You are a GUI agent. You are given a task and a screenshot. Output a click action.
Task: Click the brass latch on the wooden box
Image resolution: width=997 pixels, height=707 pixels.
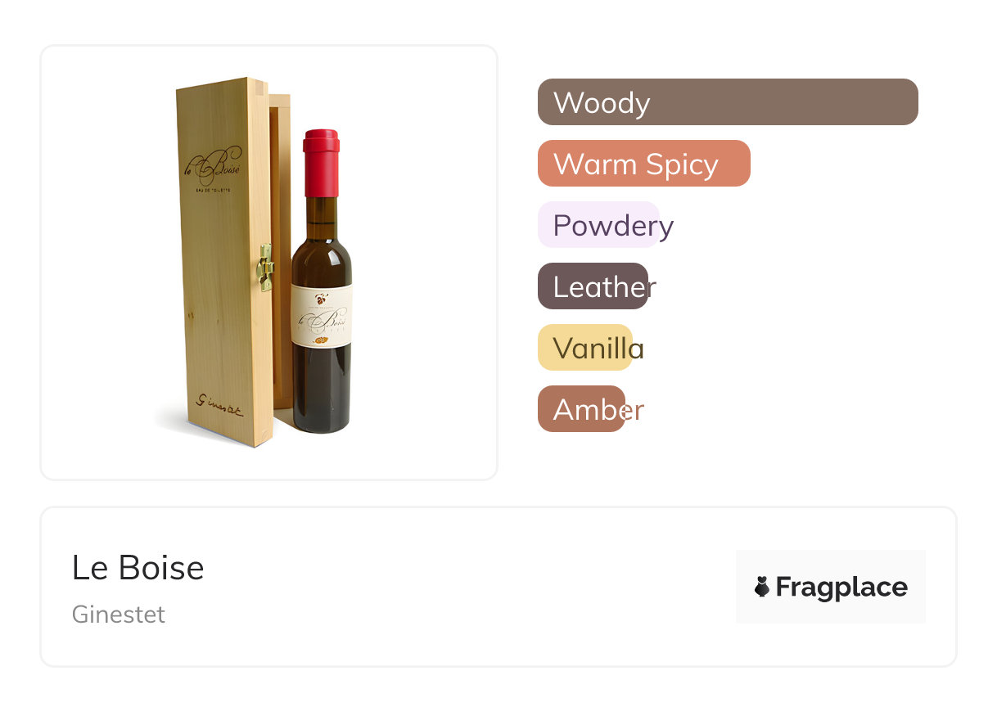tap(265, 267)
